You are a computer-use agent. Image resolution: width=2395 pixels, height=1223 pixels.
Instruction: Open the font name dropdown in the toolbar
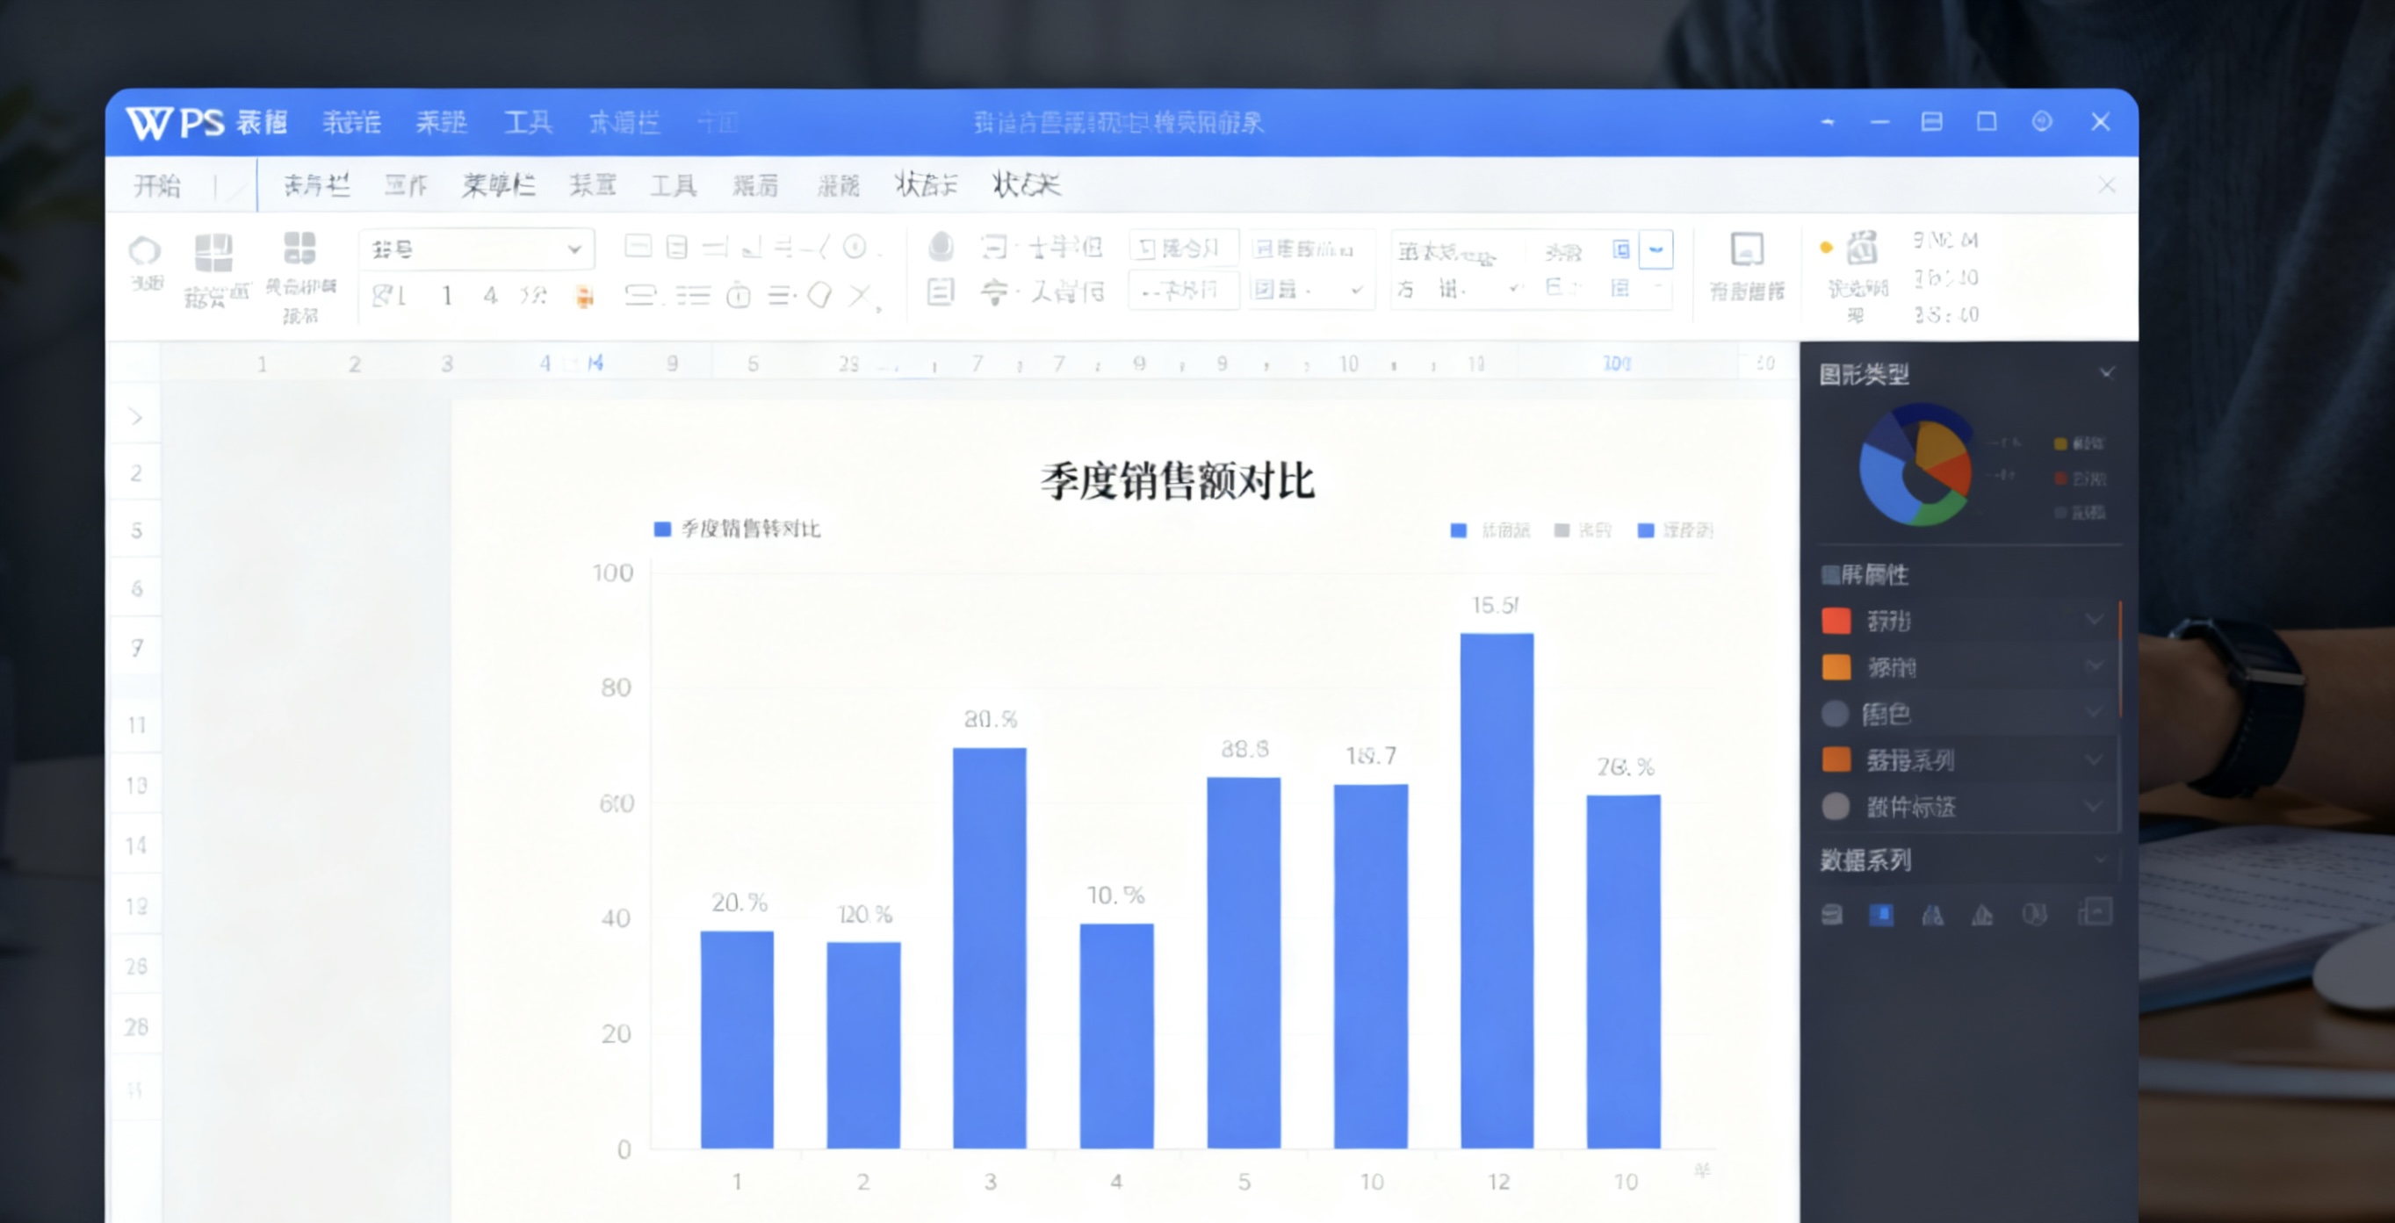(x=475, y=248)
